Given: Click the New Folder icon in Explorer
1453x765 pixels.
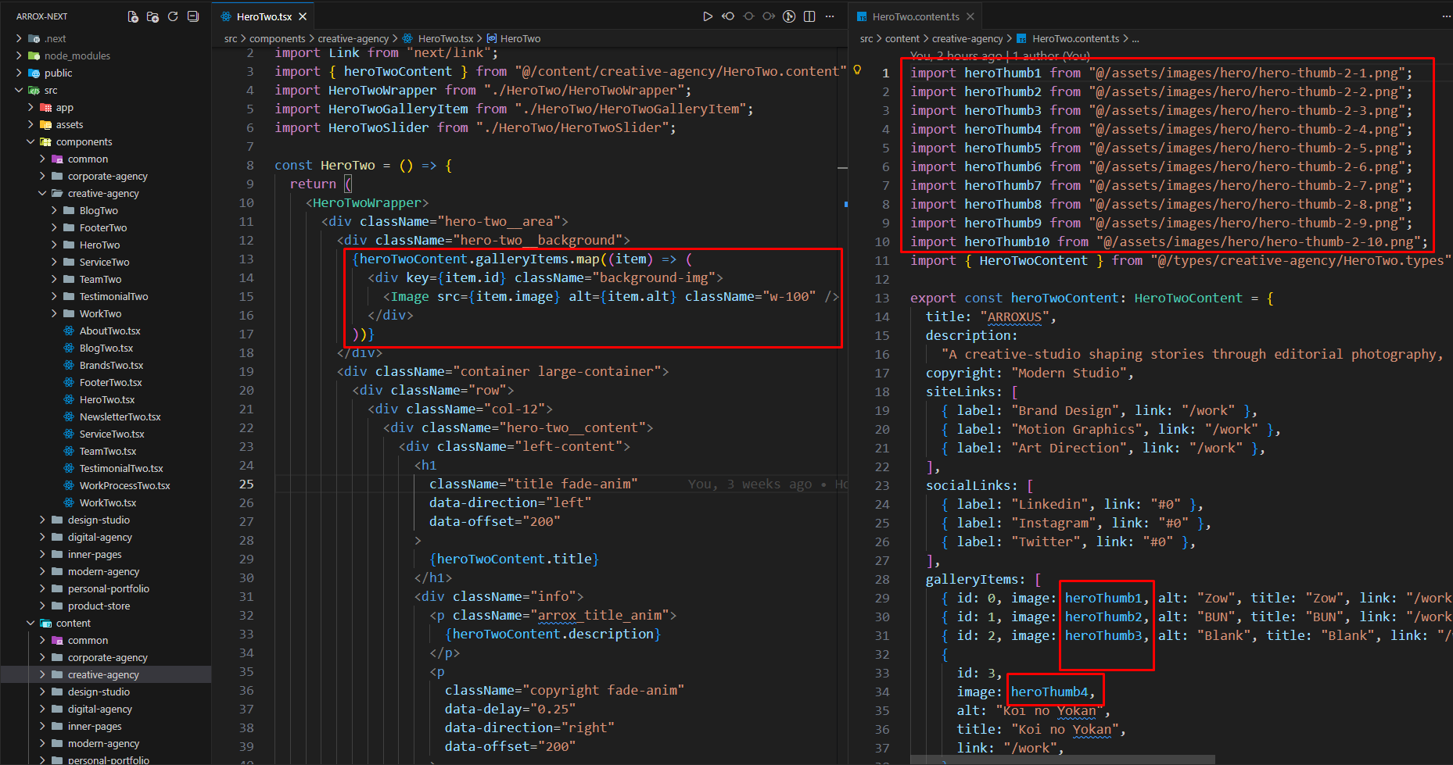Looking at the screenshot, I should [152, 16].
